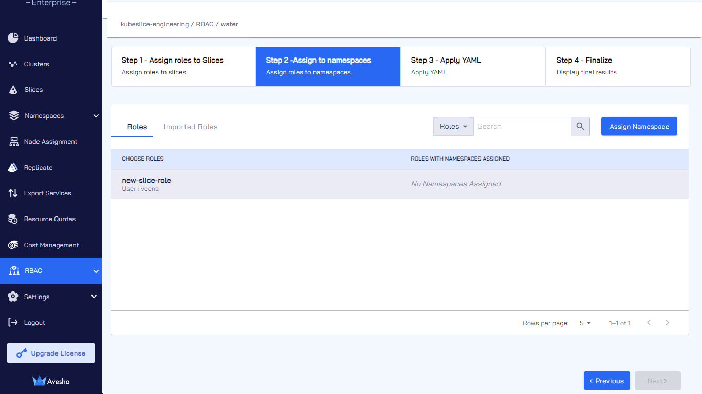Click the RBAC sidebar icon
The height and width of the screenshot is (394, 702).
point(14,271)
